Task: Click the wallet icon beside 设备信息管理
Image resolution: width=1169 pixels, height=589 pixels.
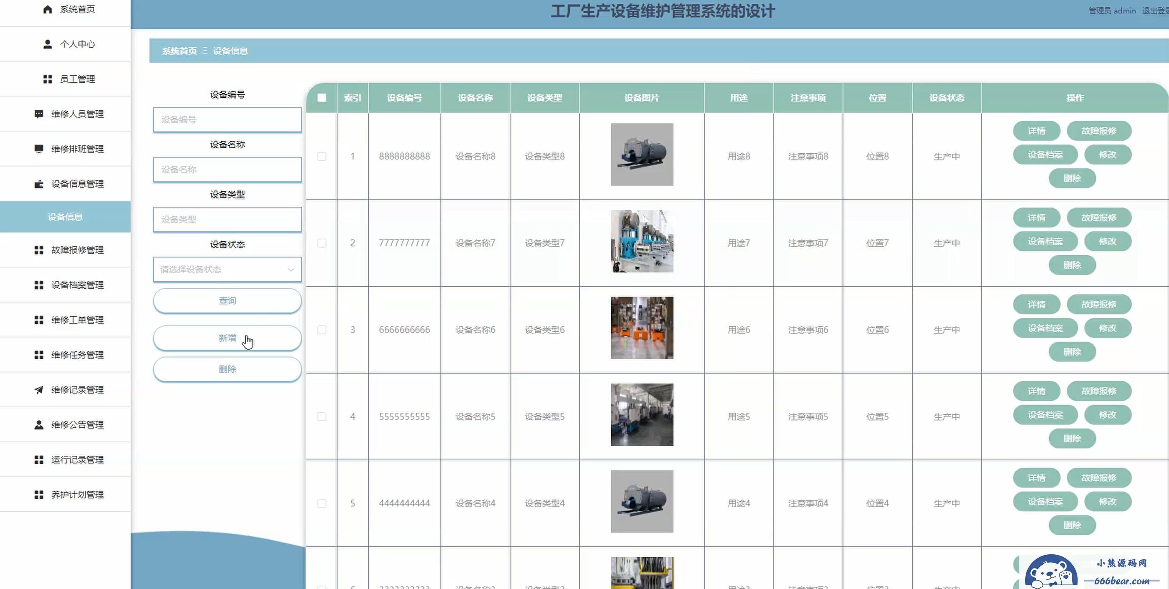Action: point(39,184)
